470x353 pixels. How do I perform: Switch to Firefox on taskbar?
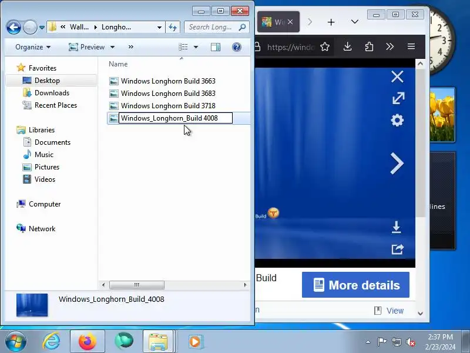[x=87, y=342]
